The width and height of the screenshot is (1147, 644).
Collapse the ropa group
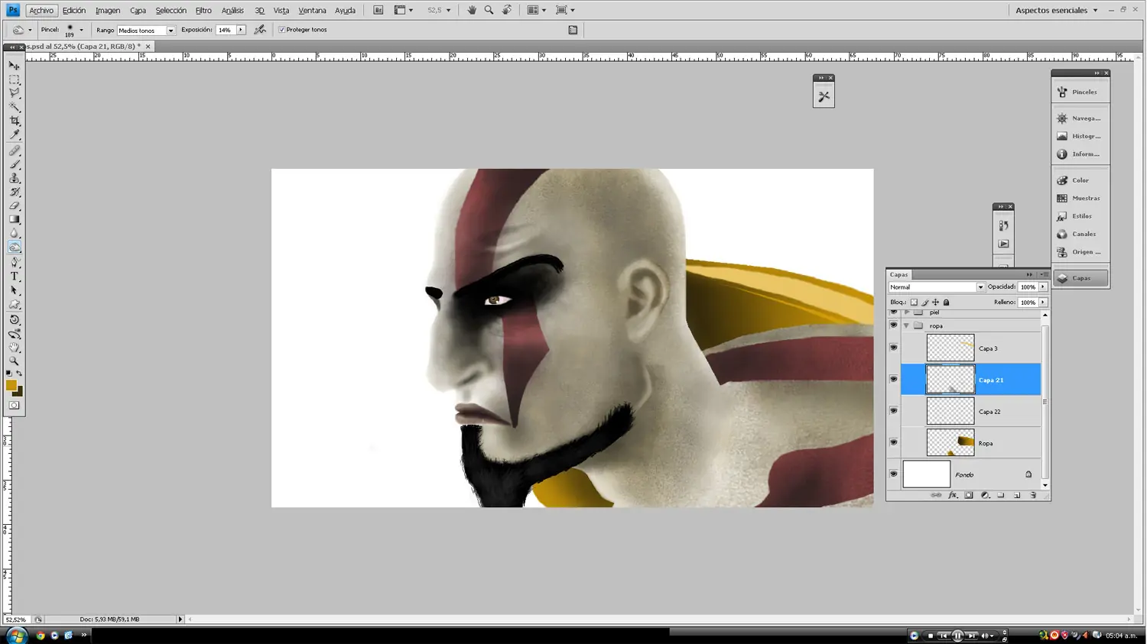tap(906, 325)
